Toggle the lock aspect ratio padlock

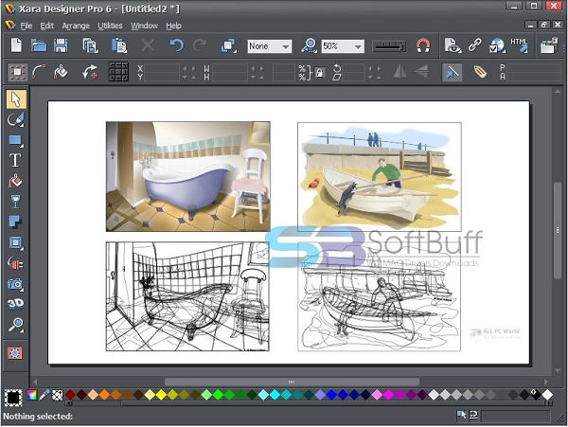319,73
